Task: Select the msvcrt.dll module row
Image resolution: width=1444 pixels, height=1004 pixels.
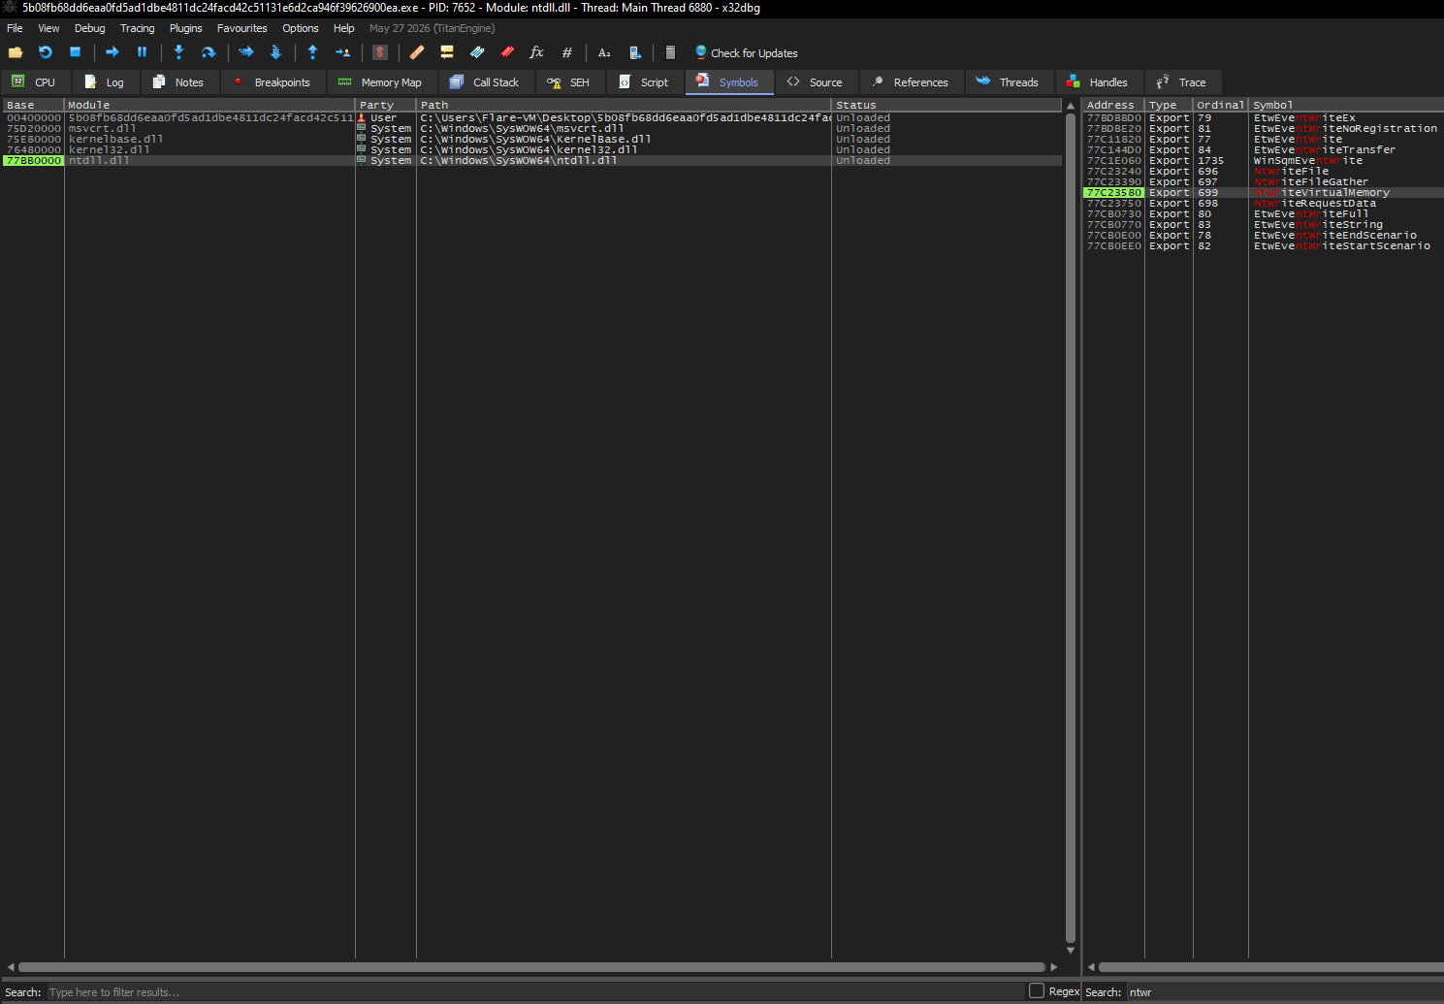Action: [530, 128]
